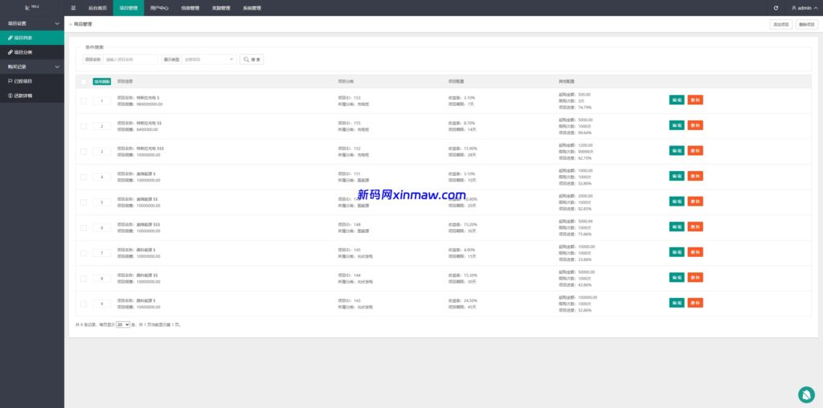Screen dimensions: 823x408
Task: Delete the project in sort row 5
Action: tap(695, 202)
